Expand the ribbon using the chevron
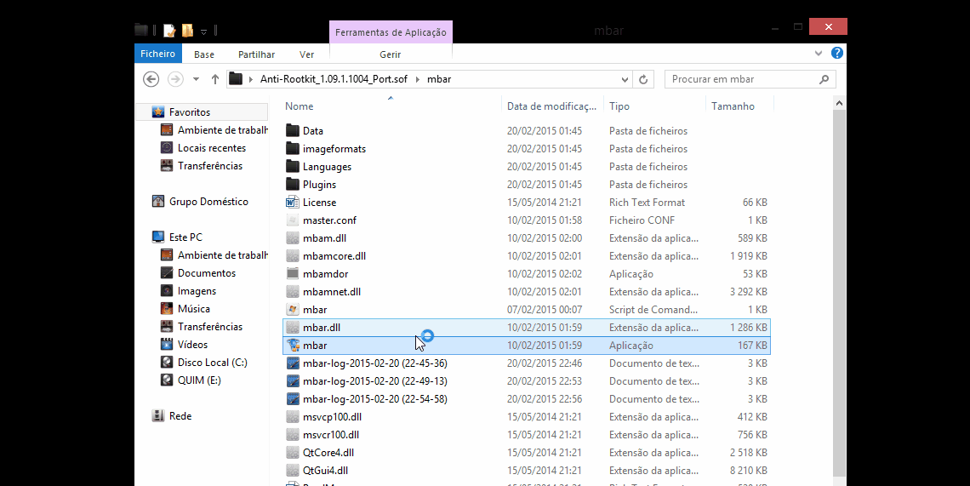970x486 pixels. point(820,54)
